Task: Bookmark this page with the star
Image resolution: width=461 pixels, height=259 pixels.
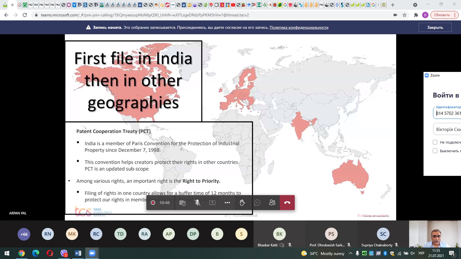Action: [405, 15]
